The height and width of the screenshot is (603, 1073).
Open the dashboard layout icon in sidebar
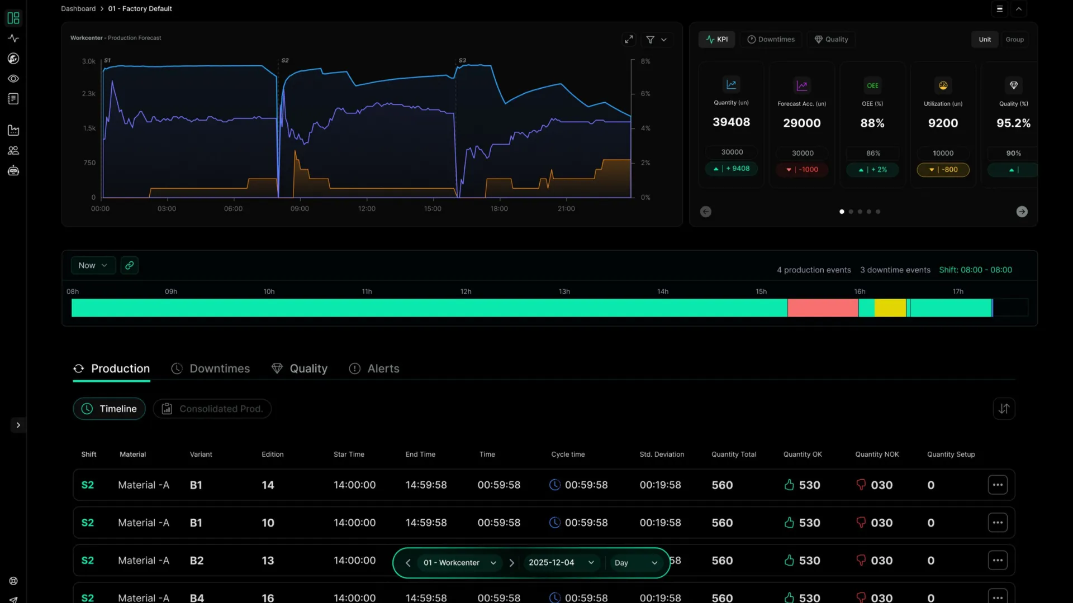pos(13,18)
